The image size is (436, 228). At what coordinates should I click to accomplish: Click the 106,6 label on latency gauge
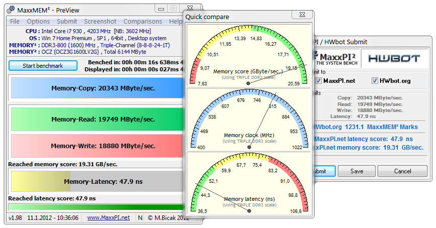click(x=296, y=211)
